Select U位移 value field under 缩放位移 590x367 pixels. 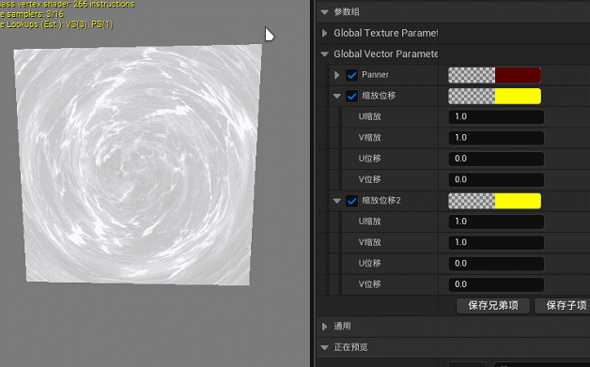coord(496,159)
